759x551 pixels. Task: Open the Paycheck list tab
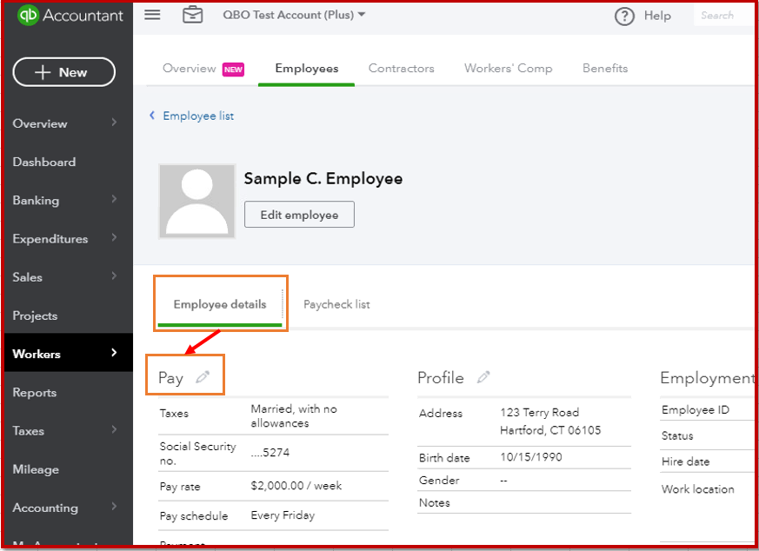tap(336, 304)
